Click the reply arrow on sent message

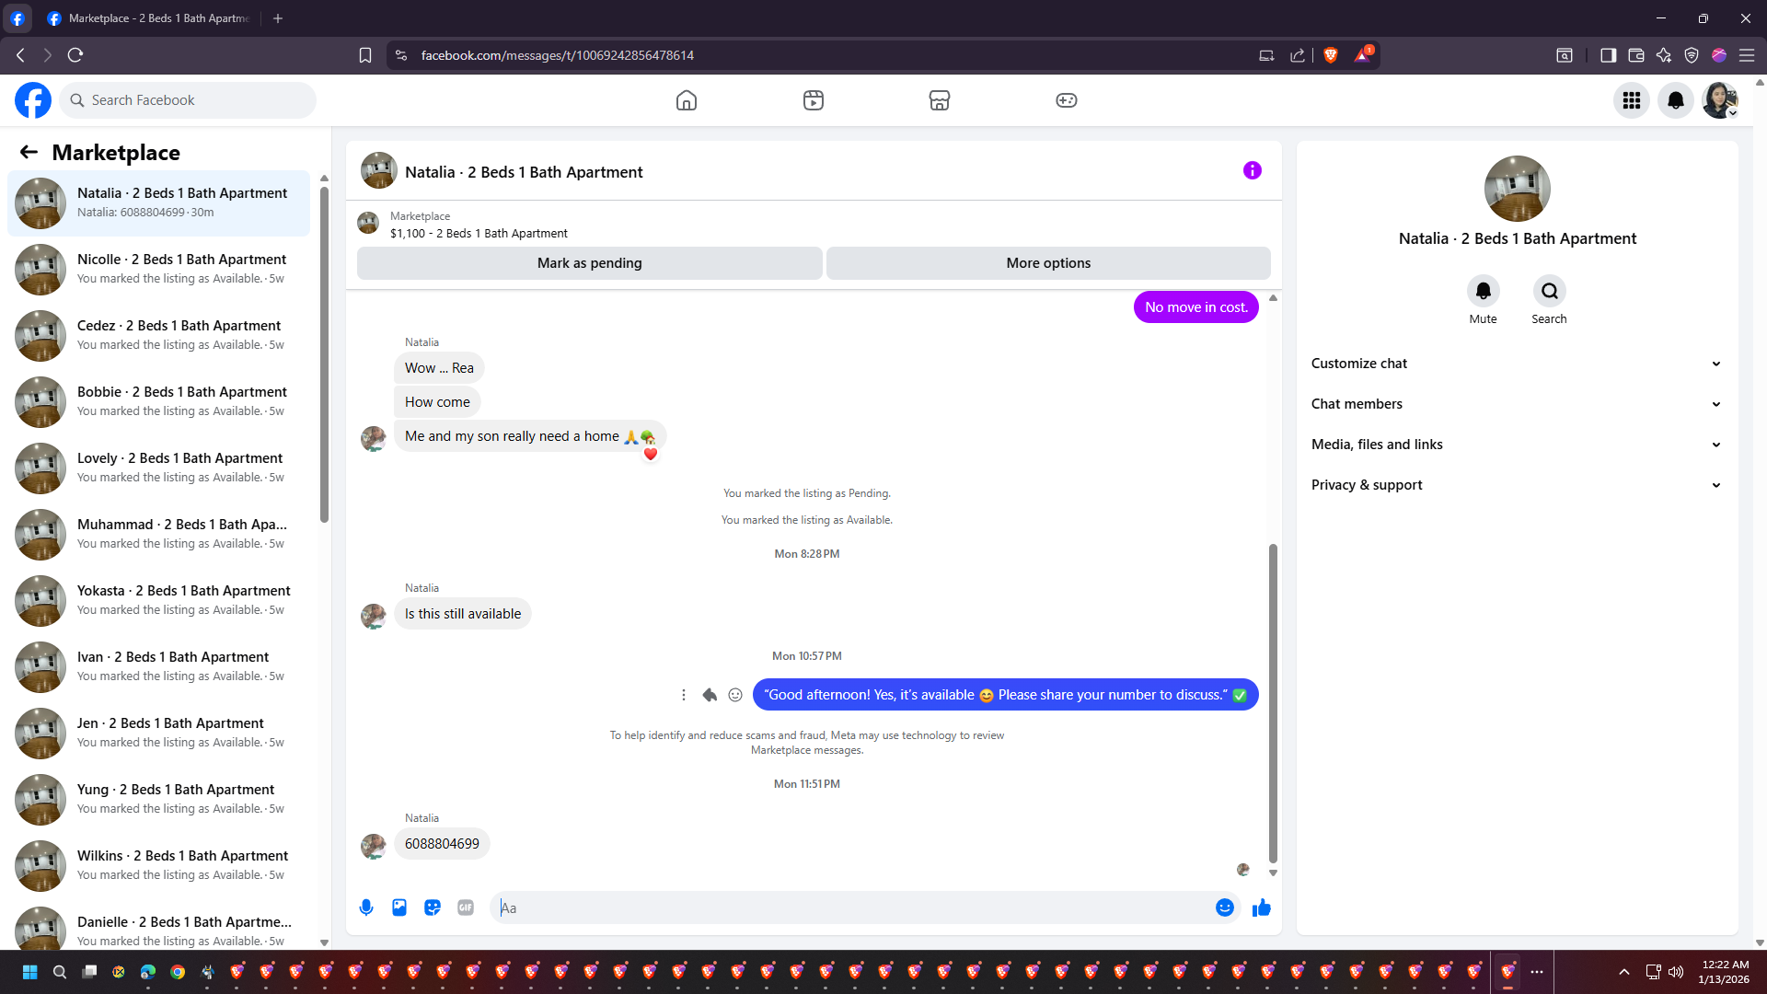(710, 695)
